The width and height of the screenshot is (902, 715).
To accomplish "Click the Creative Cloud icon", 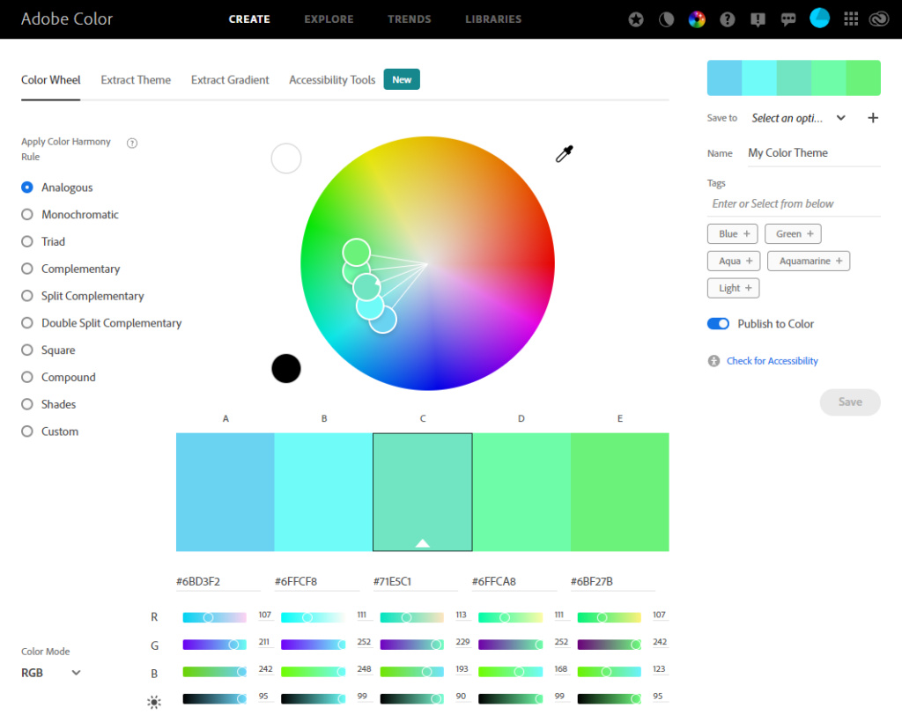I will point(880,19).
